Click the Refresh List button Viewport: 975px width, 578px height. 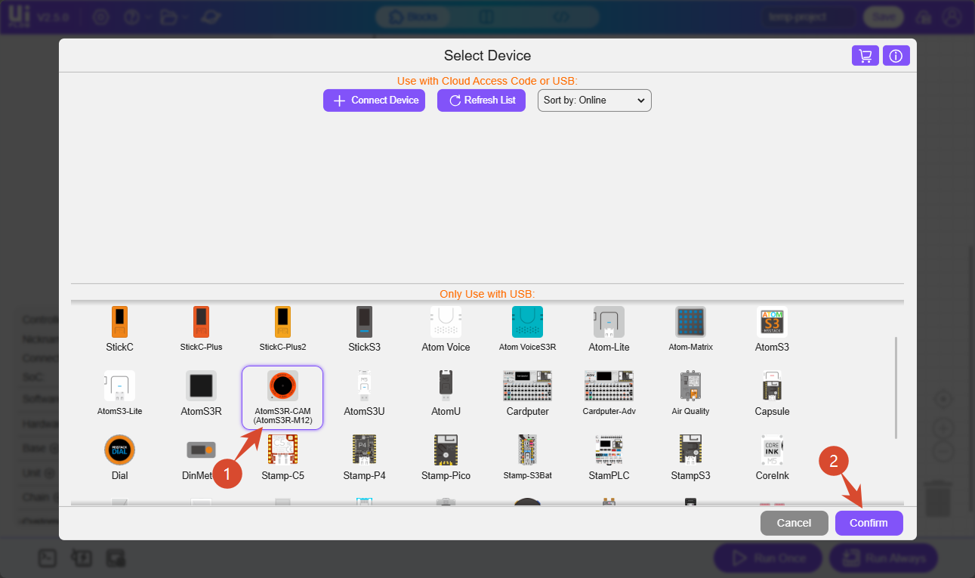[x=481, y=100]
